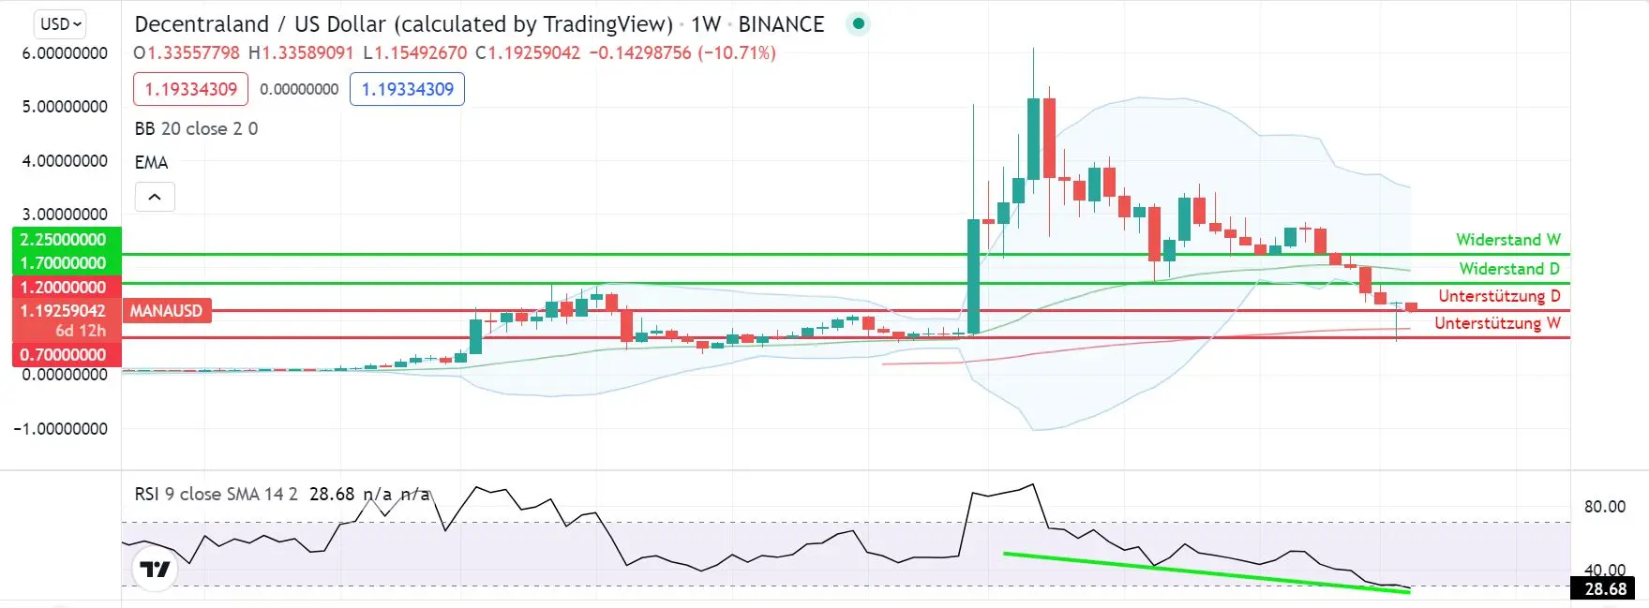This screenshot has width=1649, height=608.
Task: Click the TradingView logo icon
Action: click(155, 569)
